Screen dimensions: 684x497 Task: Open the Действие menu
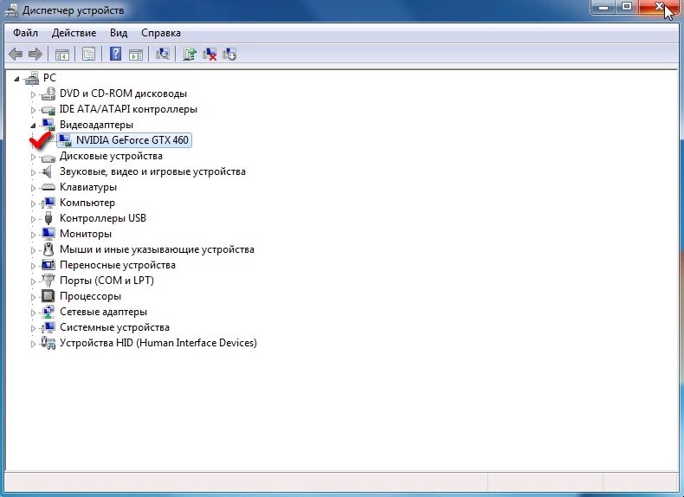[74, 33]
